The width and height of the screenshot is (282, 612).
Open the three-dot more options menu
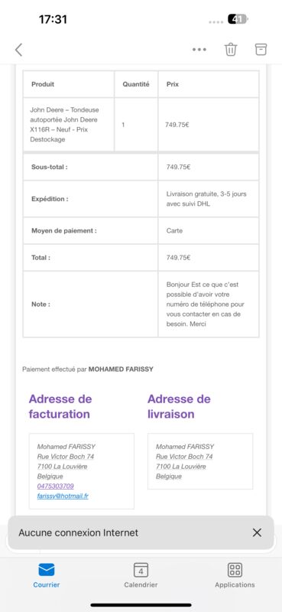point(199,50)
